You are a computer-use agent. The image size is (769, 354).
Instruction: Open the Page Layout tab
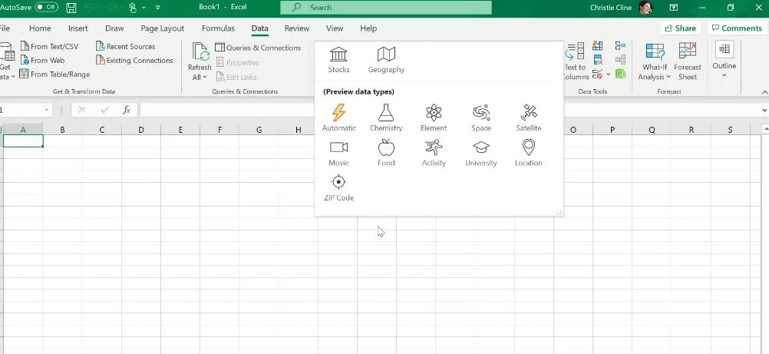click(x=162, y=28)
